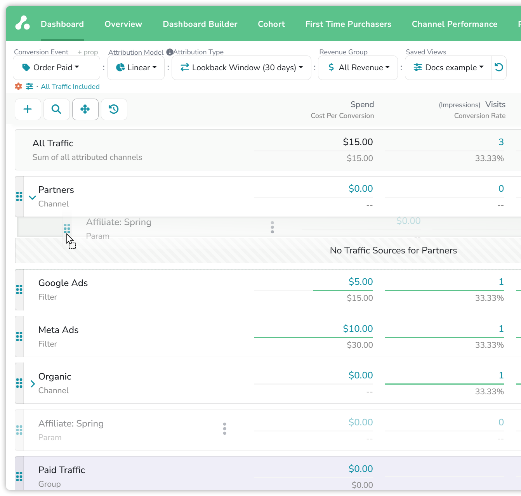Screen dimensions: 521x496
Task: Click the add channel plus button
Action: tap(28, 109)
